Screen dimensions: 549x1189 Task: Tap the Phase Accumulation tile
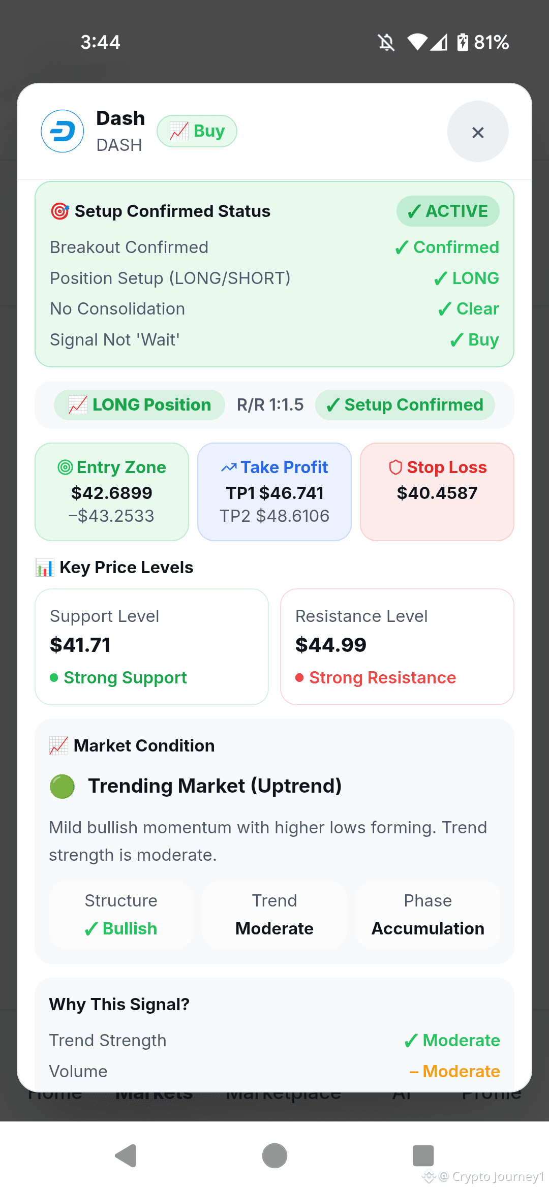[428, 915]
